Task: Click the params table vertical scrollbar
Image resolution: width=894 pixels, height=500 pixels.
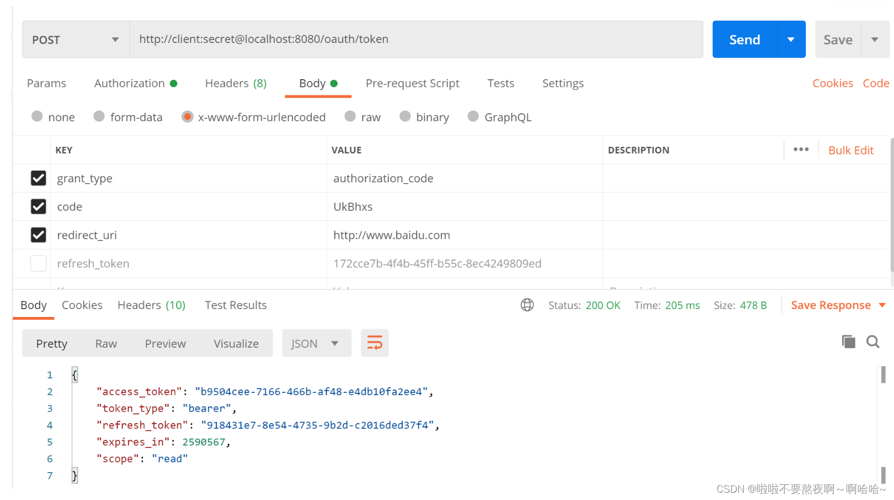Action: (x=892, y=204)
